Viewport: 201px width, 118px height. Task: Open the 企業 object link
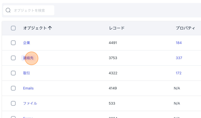tap(27, 43)
